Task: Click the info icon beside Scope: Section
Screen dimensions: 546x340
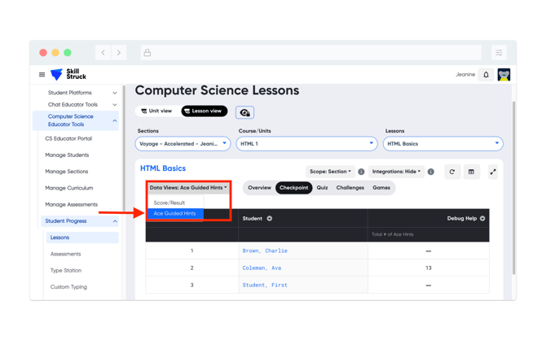Action: 361,172
